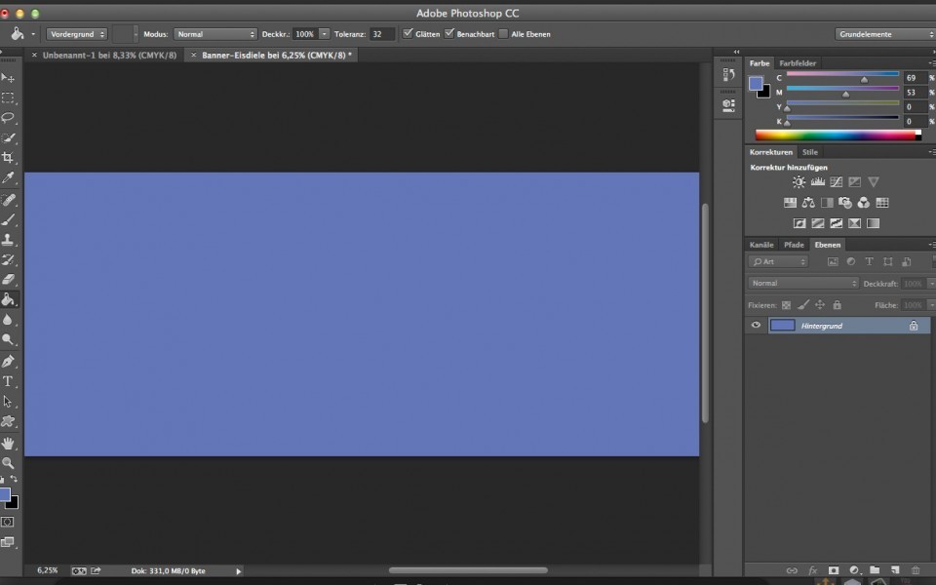The image size is (936, 585).
Task: Add a Photo Filter adjustment
Action: [x=845, y=203]
